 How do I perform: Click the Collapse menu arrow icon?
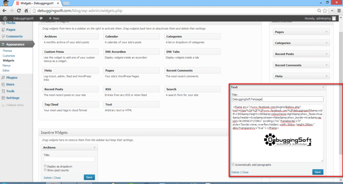click(3, 105)
